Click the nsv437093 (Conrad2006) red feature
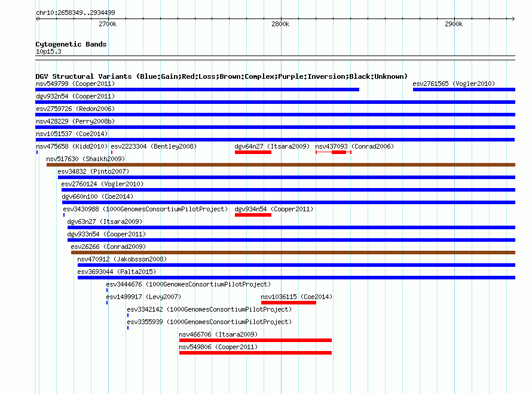Screen dimensions: 532x394 334,152
